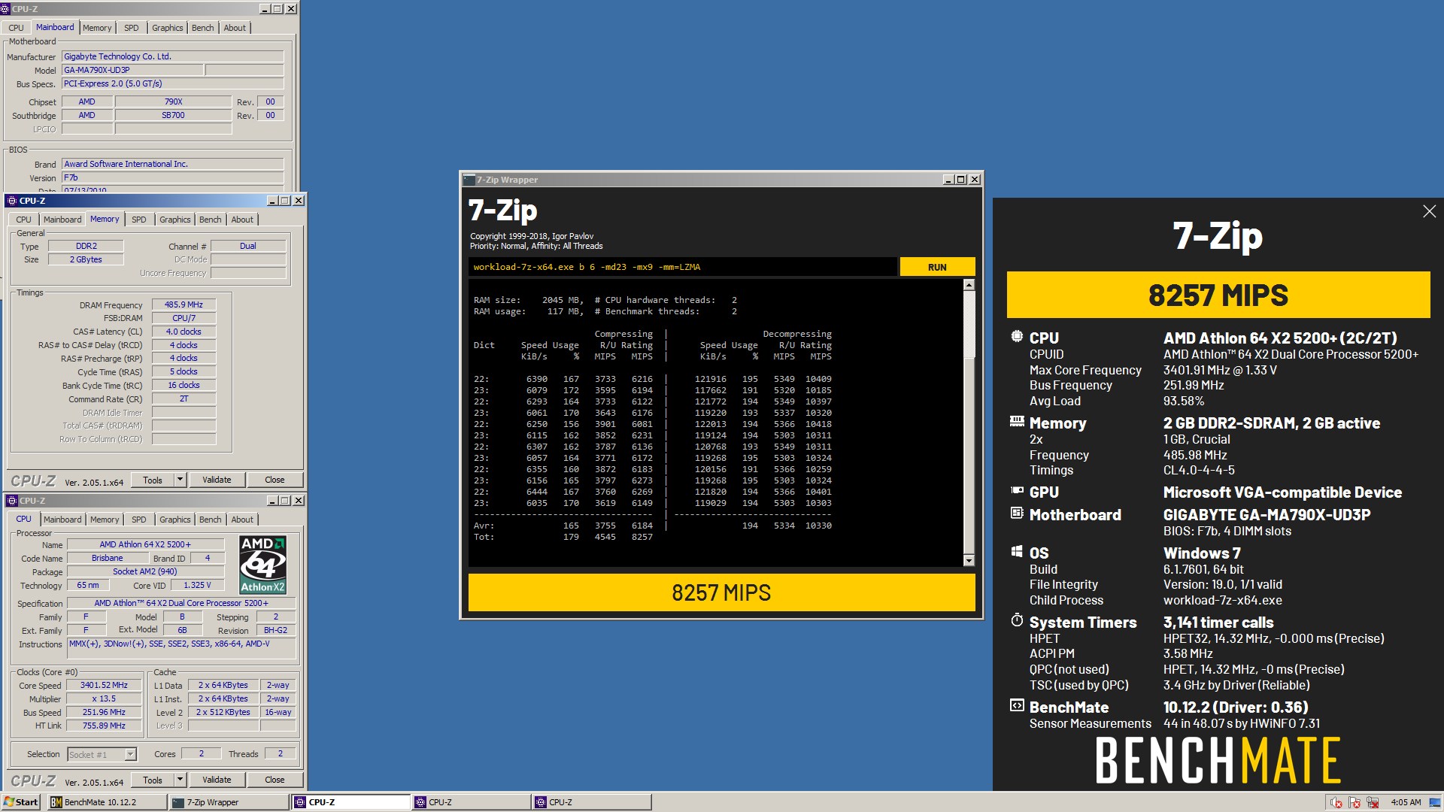Click the HT Link value 755.89 MHz
Image resolution: width=1444 pixels, height=812 pixels.
coord(104,726)
